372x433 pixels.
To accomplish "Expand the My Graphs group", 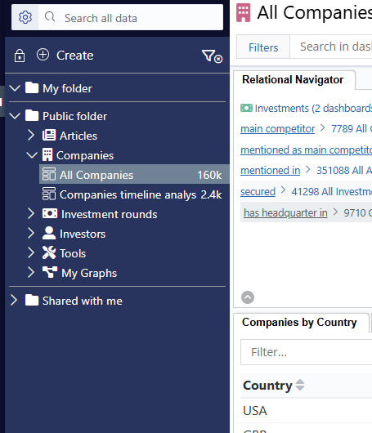I will tap(31, 273).
